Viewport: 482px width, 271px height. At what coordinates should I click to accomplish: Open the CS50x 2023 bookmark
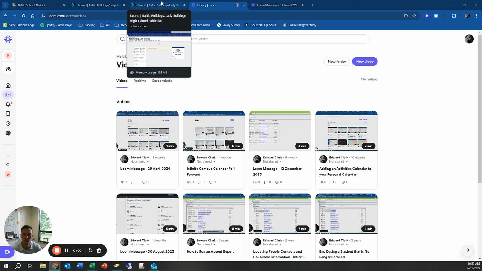pyautogui.click(x=261, y=25)
